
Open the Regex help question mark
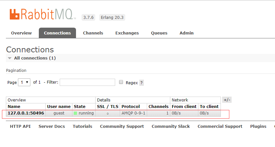142,83
